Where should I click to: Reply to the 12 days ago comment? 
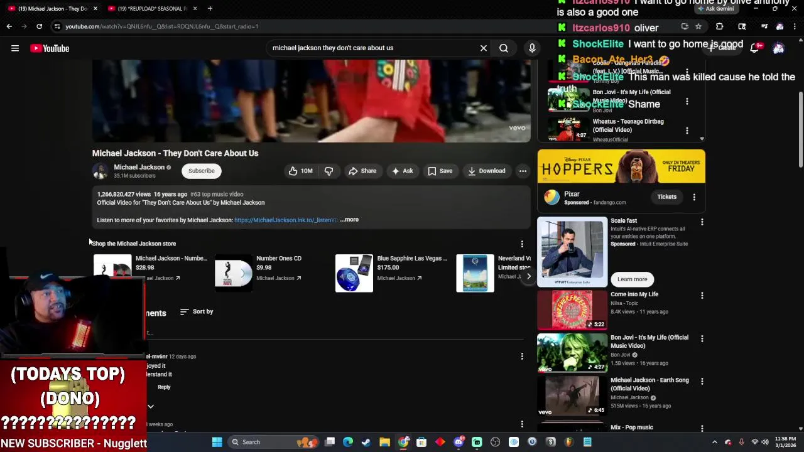click(x=164, y=387)
